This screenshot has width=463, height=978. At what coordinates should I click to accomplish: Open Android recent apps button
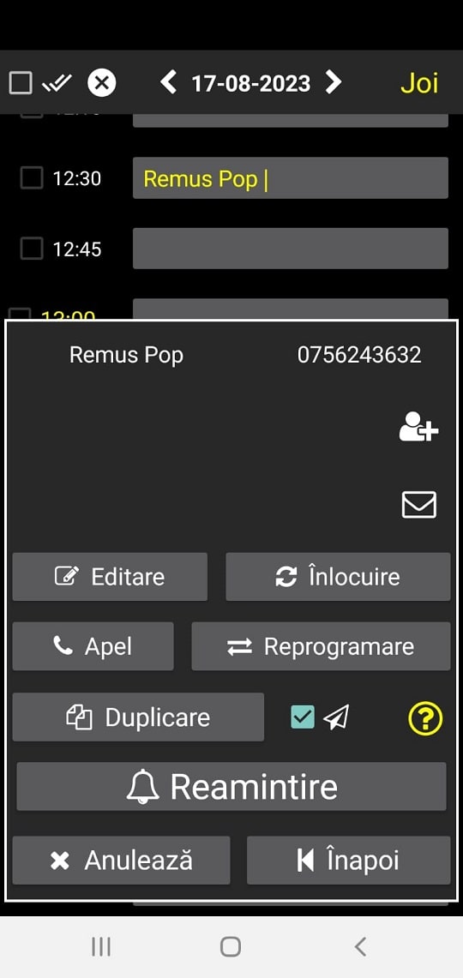(x=101, y=947)
